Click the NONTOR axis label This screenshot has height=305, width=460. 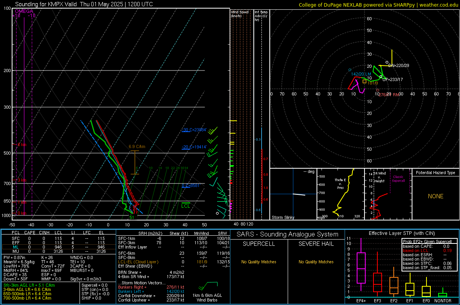click(443, 301)
